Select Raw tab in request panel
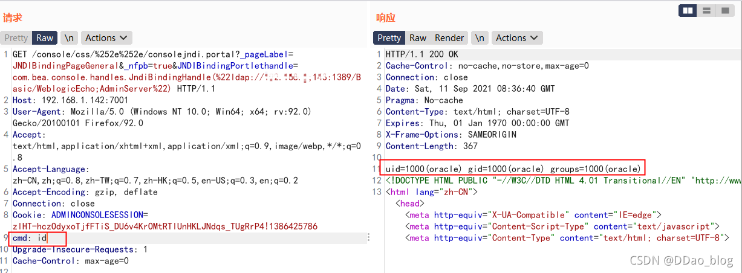The height and width of the screenshot is (273, 742). [x=45, y=37]
